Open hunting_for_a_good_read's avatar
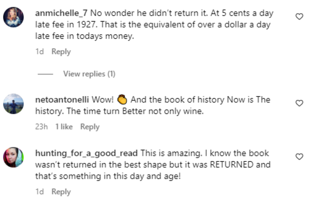This screenshot has width=309, height=200. coord(13,157)
